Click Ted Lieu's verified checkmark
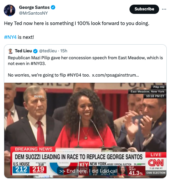Image resolution: width=171 pixels, height=182 pixels. 35,51
